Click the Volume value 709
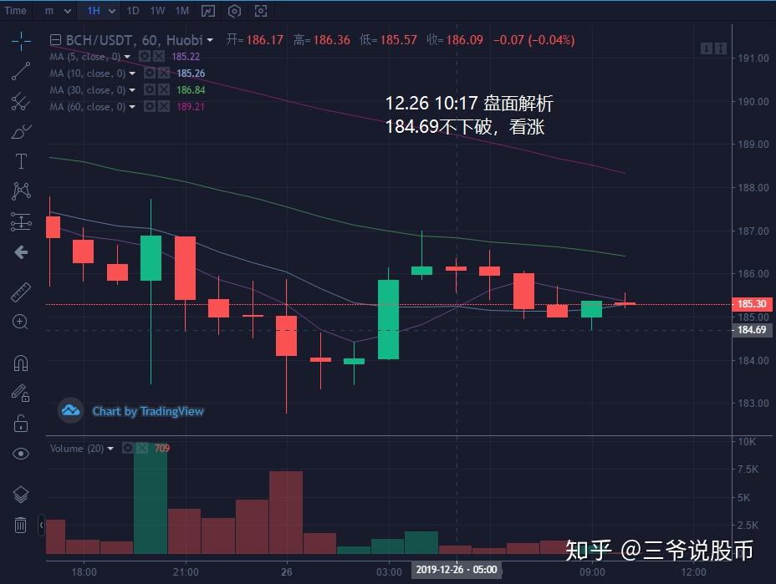 click(162, 449)
